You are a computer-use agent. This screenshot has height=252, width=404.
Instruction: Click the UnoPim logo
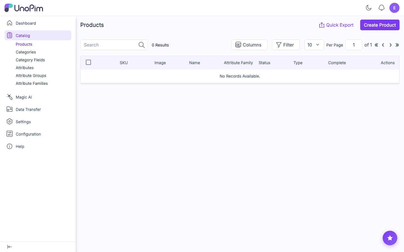24,8
